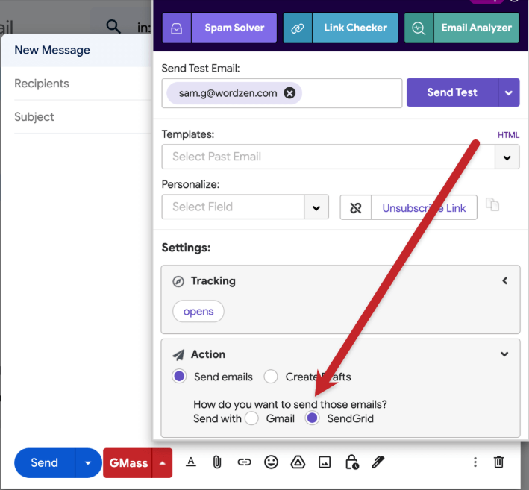Click the Select Past Email field

pyautogui.click(x=328, y=157)
